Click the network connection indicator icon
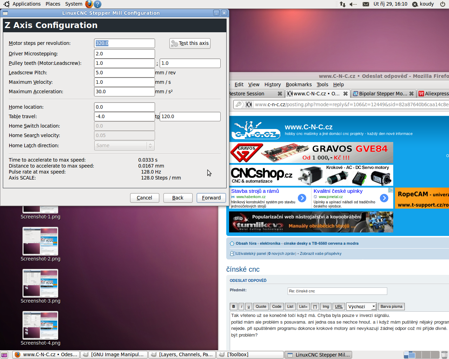Screen dimensions: 449x359 [x=342, y=4]
